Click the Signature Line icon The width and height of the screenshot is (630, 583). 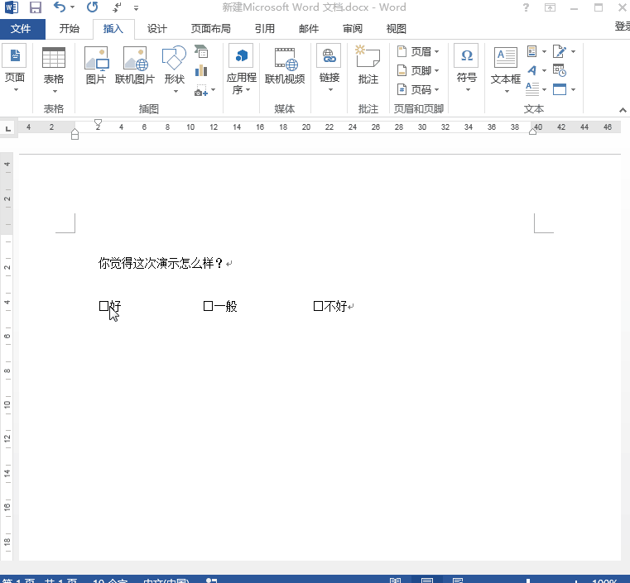pos(560,51)
